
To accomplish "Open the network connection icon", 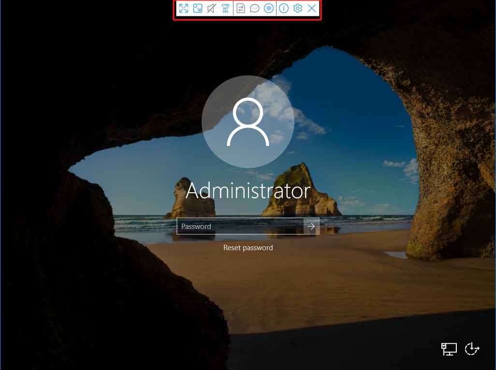I will [x=449, y=349].
